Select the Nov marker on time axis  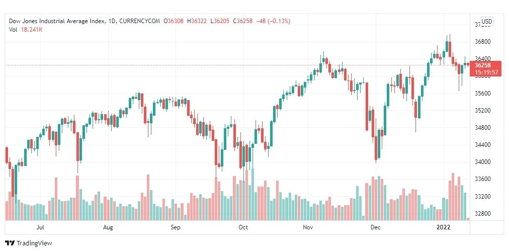point(308,227)
